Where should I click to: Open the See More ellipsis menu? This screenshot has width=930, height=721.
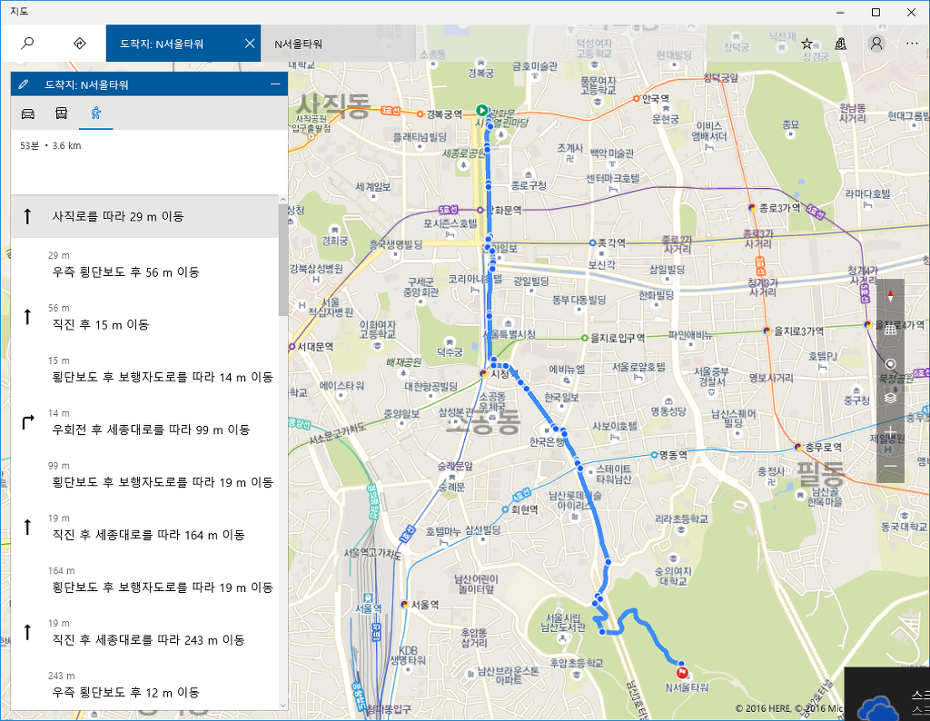pos(911,43)
